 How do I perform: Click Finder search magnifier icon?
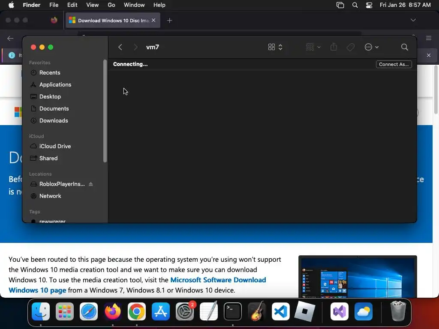coord(404,47)
